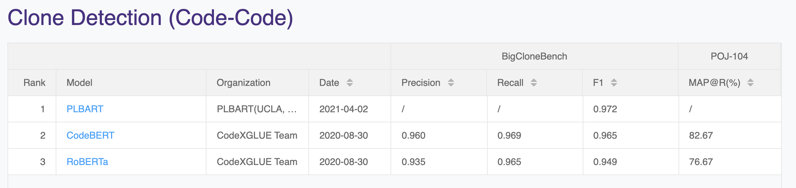Click the MAP@R(%) sort arrows icon
The height and width of the screenshot is (188, 796).
coord(750,83)
